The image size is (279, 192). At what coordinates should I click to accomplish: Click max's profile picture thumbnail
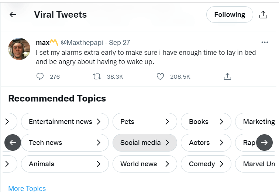click(19, 49)
